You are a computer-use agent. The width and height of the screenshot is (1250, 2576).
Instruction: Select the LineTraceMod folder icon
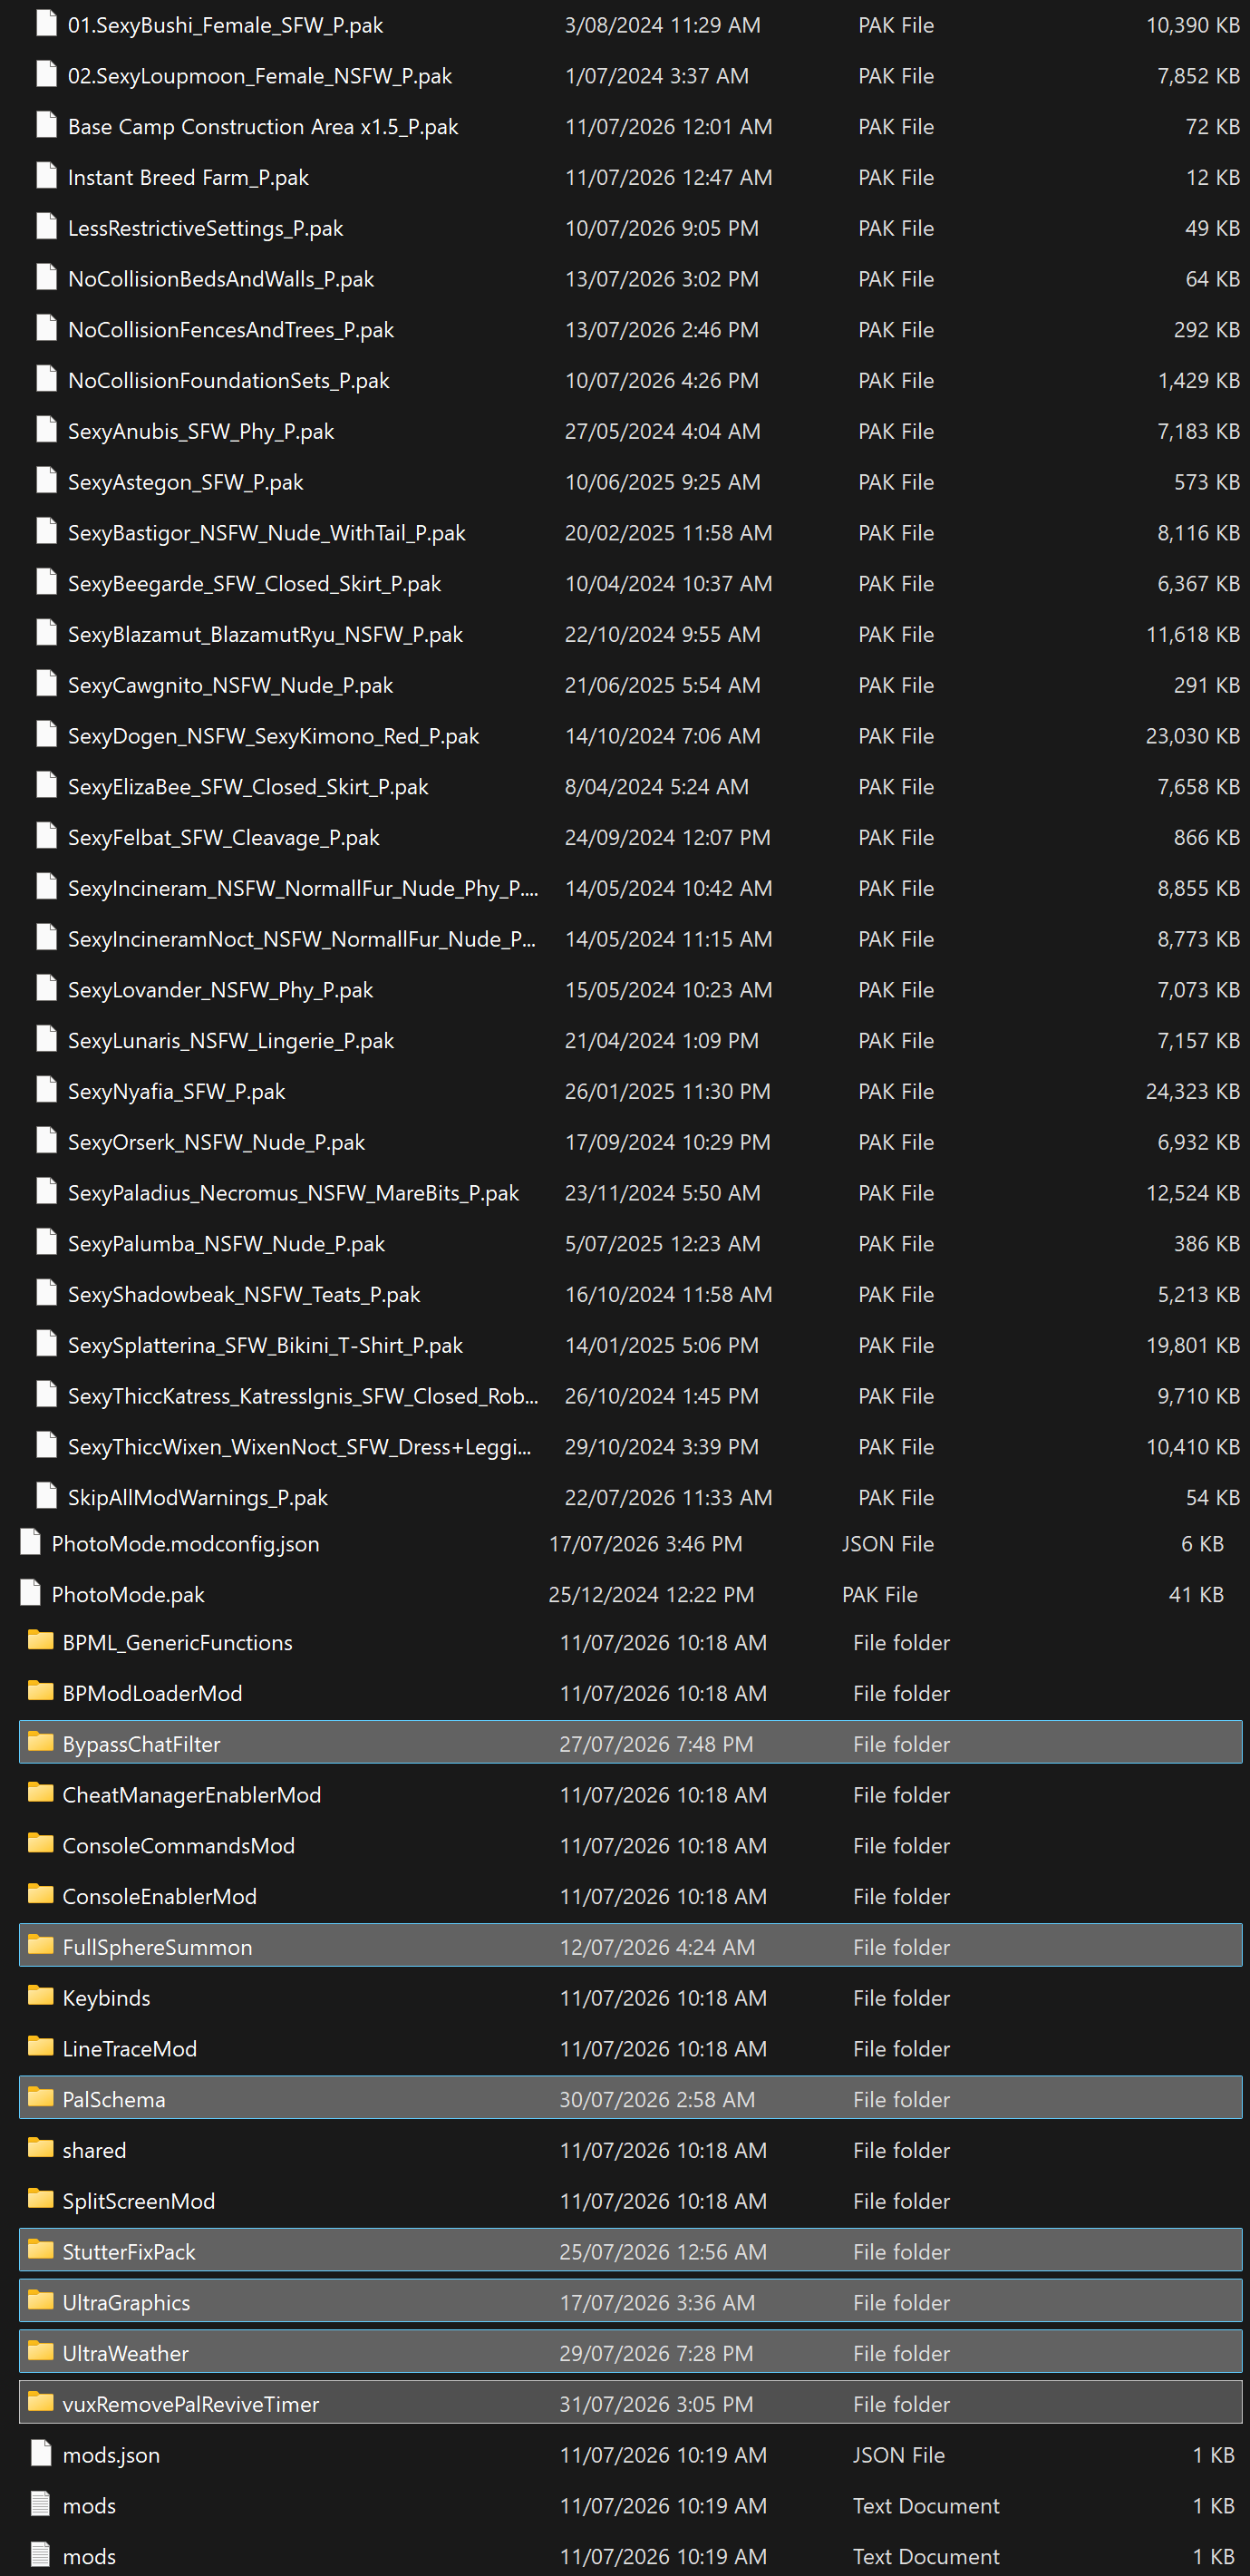tap(41, 2047)
